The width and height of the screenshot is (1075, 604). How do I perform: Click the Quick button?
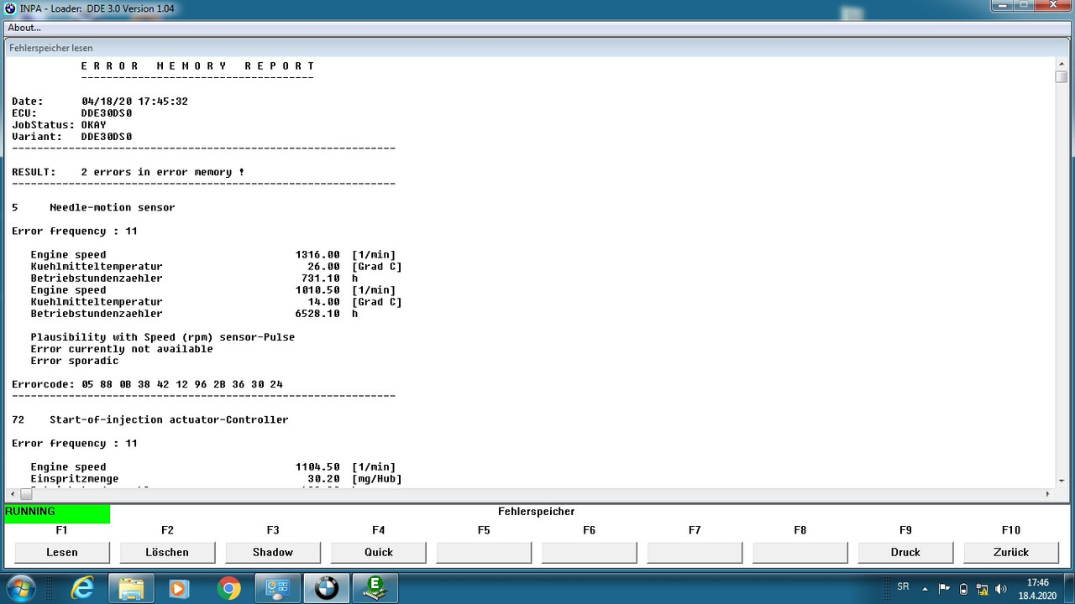pos(379,552)
